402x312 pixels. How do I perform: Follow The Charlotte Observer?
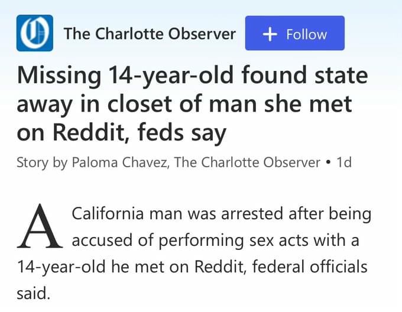click(x=295, y=33)
